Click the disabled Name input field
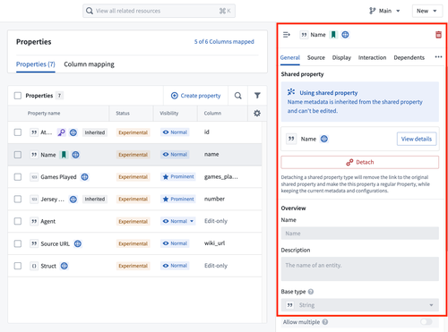Image resolution: width=448 pixels, height=332 pixels. (x=360, y=234)
